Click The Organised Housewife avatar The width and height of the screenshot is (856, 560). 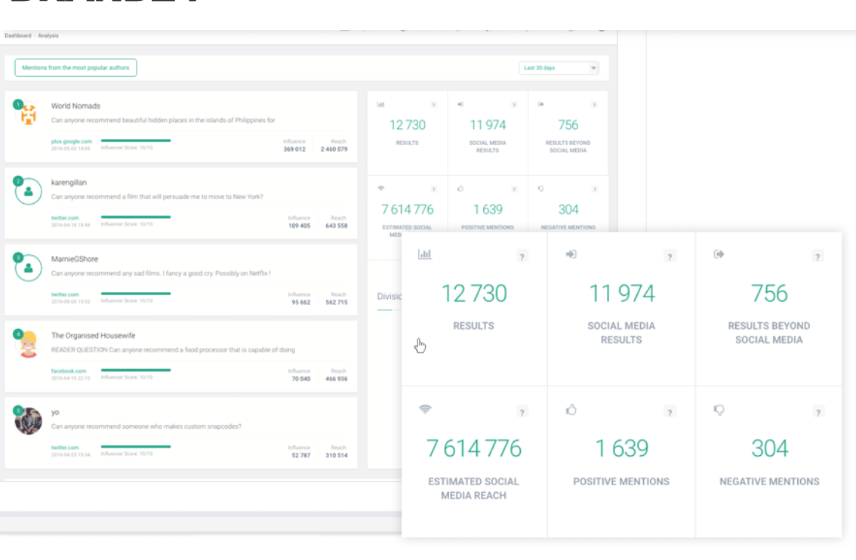point(28,344)
